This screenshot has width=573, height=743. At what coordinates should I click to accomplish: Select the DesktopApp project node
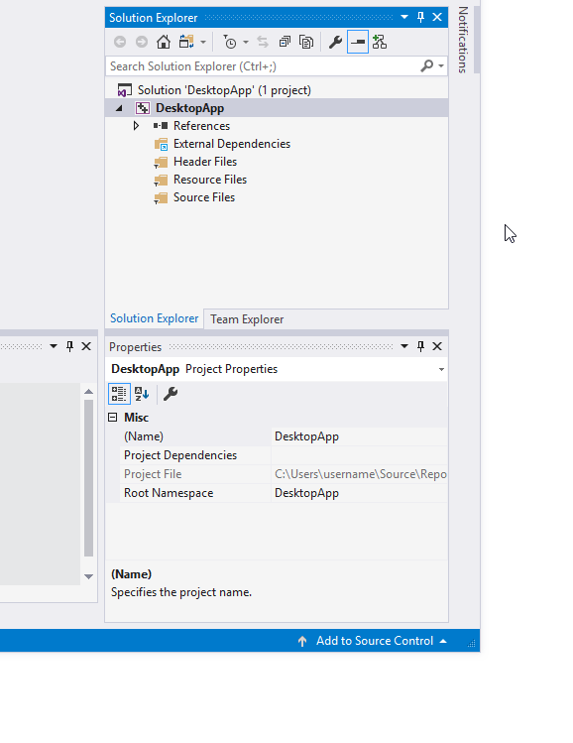click(189, 108)
